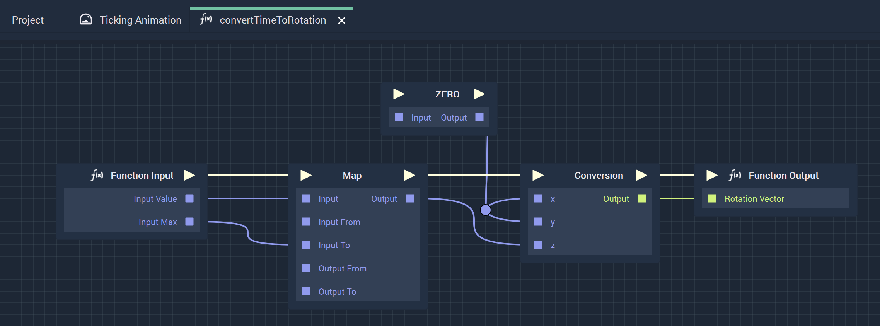
Task: Click the Output From label in Map
Action: (342, 268)
